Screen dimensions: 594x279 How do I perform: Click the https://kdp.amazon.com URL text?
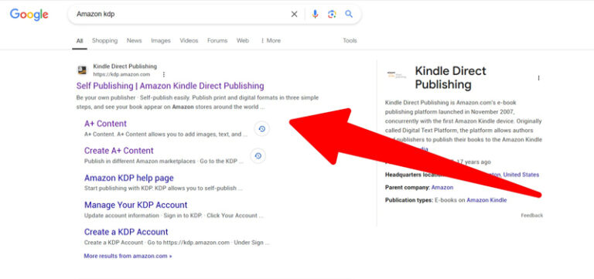pyautogui.click(x=121, y=74)
